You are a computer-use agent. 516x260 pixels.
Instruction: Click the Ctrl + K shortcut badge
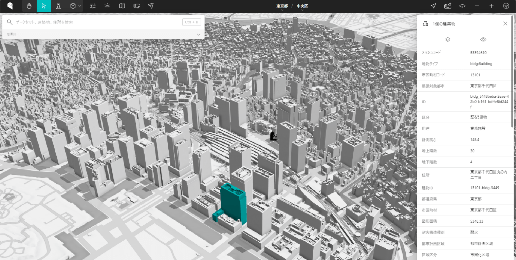coord(192,22)
